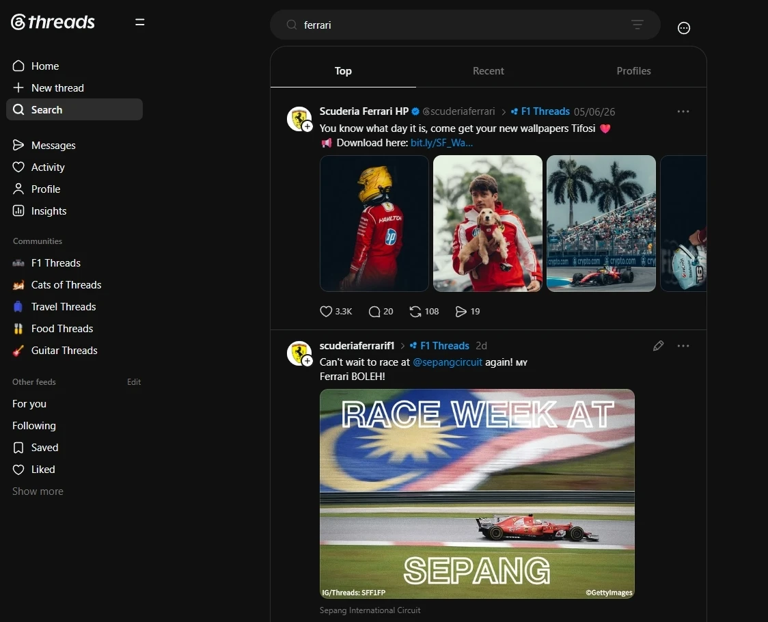The width and height of the screenshot is (768, 622).
Task: View the partially visible fourth wallpaper image
Action: 683,224
